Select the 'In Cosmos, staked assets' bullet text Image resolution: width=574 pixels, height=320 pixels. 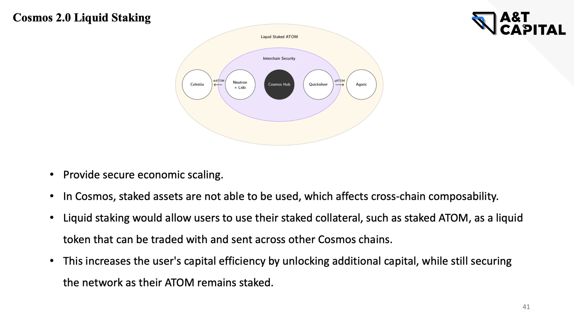[x=281, y=196]
